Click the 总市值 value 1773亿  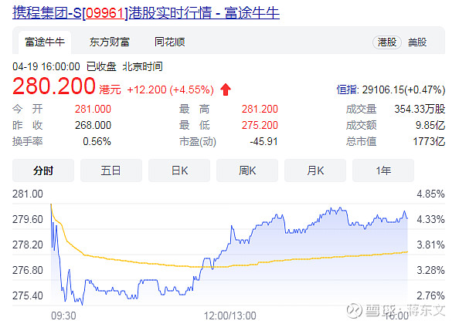pos(429,141)
